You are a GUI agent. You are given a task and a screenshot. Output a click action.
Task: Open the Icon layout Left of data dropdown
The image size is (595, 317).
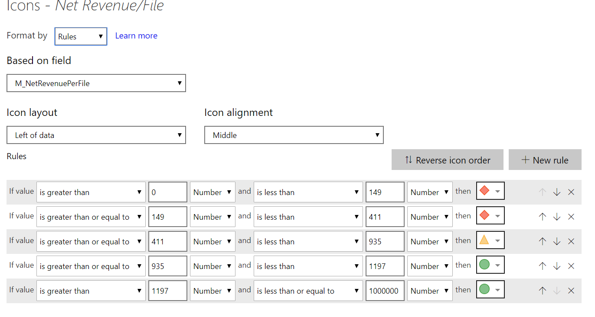pyautogui.click(x=96, y=135)
